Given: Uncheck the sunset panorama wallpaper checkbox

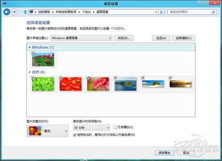Looking at the screenshot, I should coord(170,78).
